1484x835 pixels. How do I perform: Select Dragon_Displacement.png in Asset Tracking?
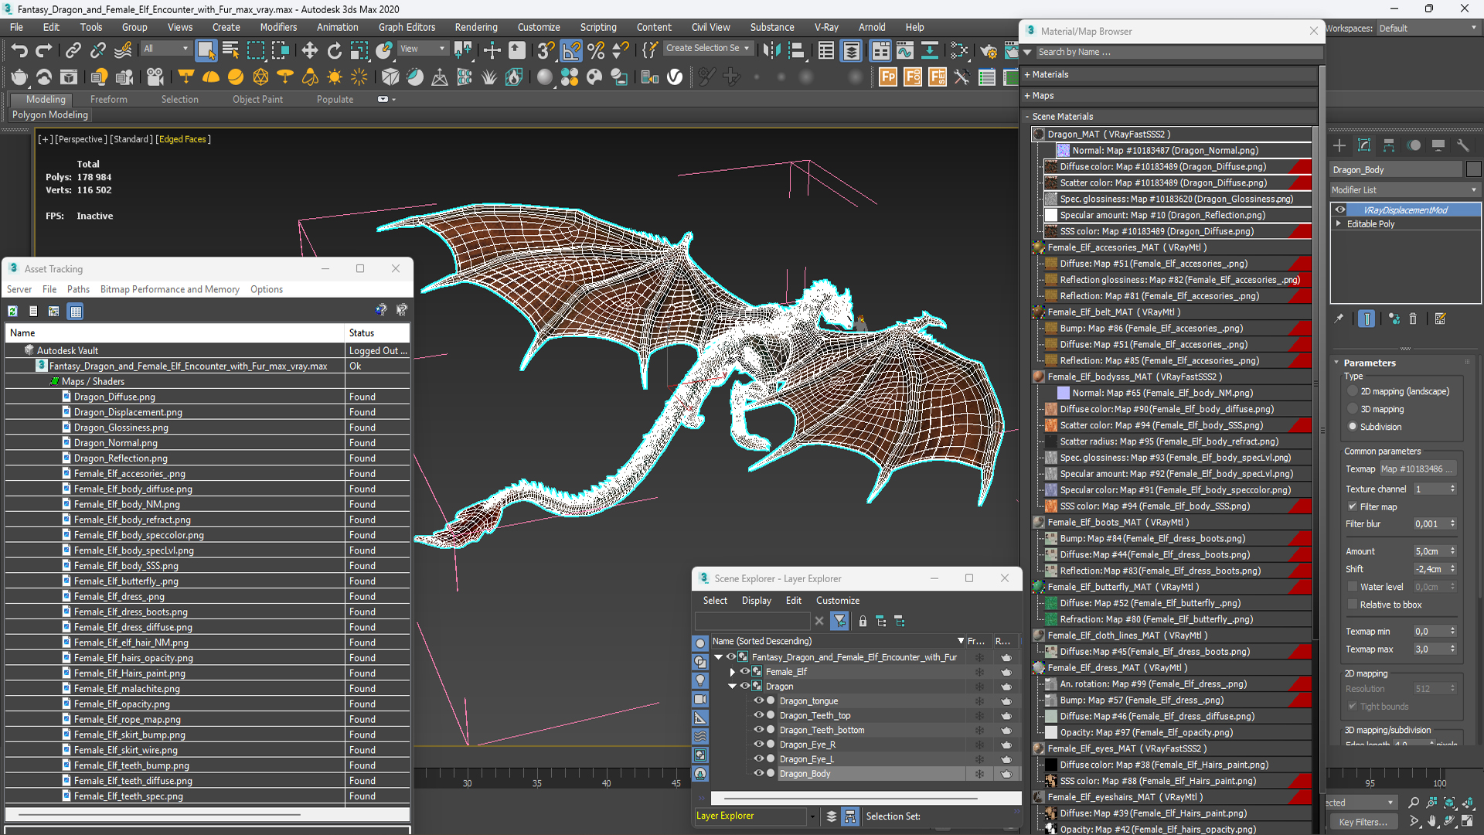pos(128,412)
